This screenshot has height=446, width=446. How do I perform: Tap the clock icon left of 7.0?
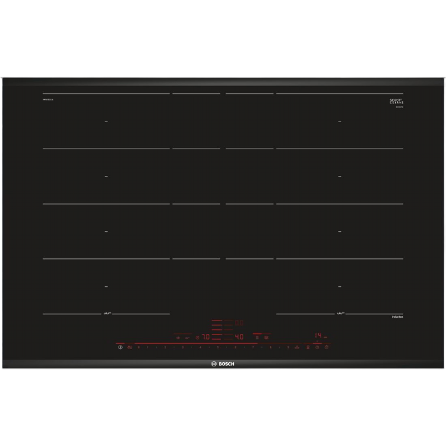[x=197, y=336]
